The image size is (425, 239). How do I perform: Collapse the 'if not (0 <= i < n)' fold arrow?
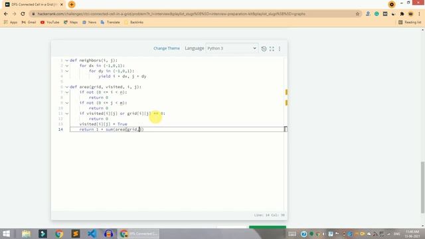[66, 92]
